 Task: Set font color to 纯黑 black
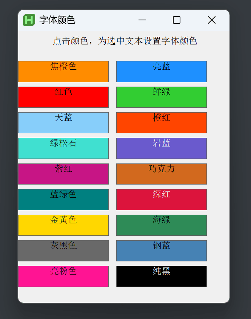(162, 276)
